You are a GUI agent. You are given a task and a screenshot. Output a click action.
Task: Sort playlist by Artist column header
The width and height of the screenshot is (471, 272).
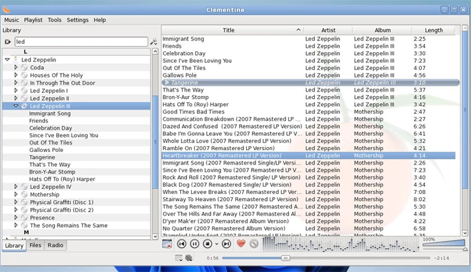pos(328,30)
